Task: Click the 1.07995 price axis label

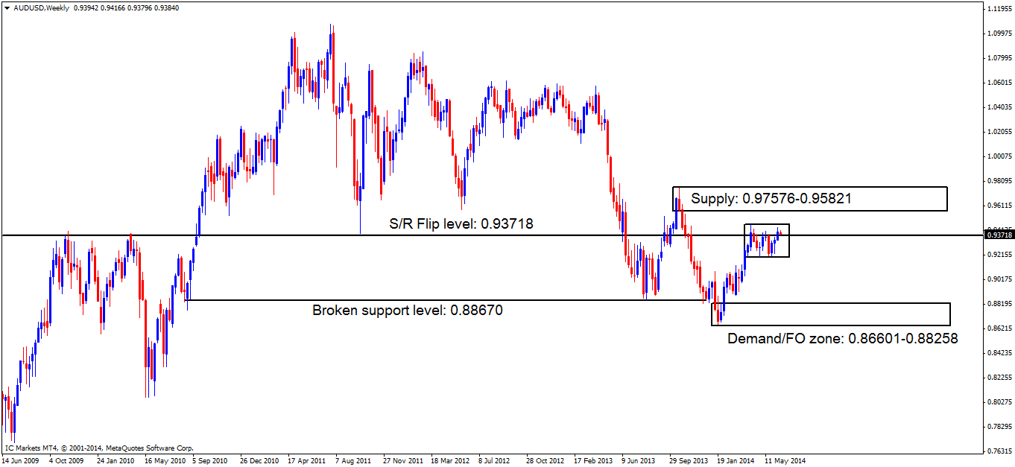Action: coord(999,57)
